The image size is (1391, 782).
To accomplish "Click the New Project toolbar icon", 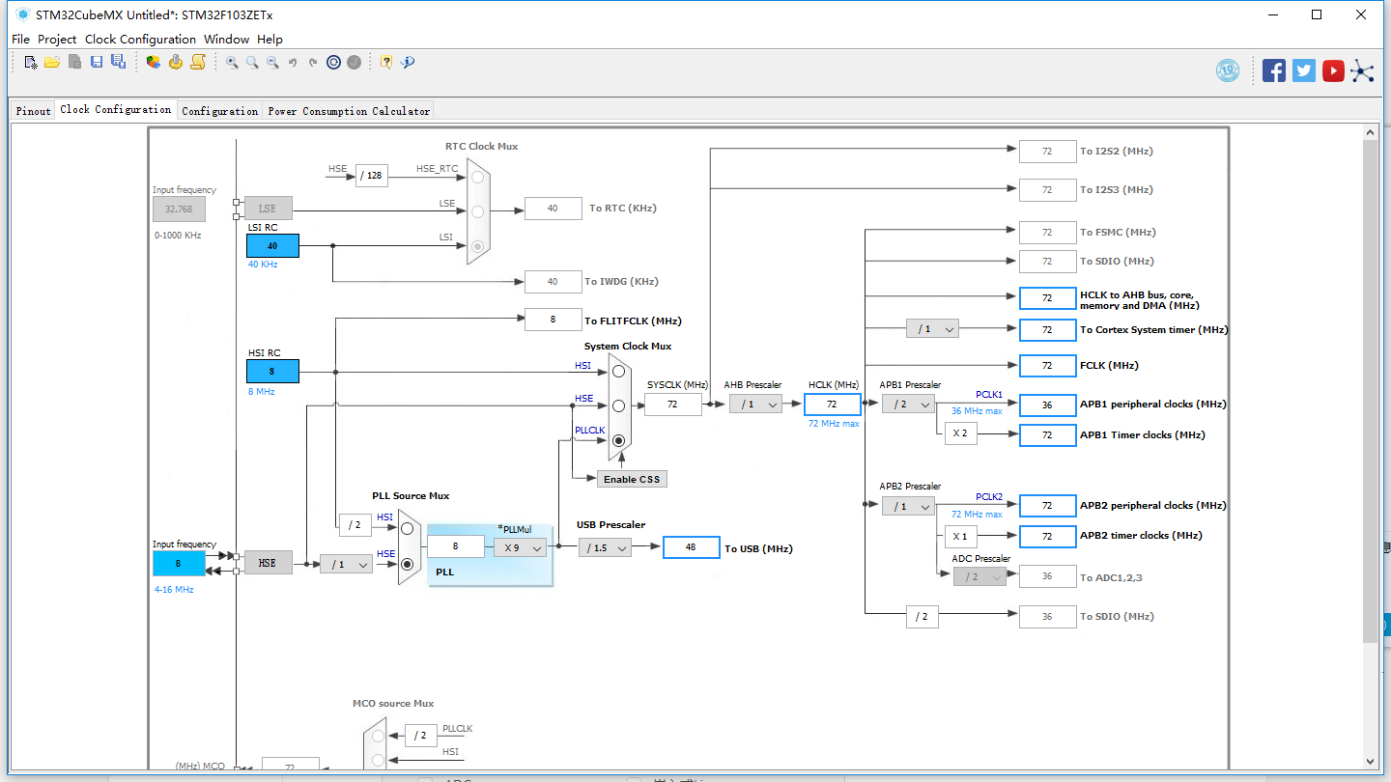I will coord(31,62).
